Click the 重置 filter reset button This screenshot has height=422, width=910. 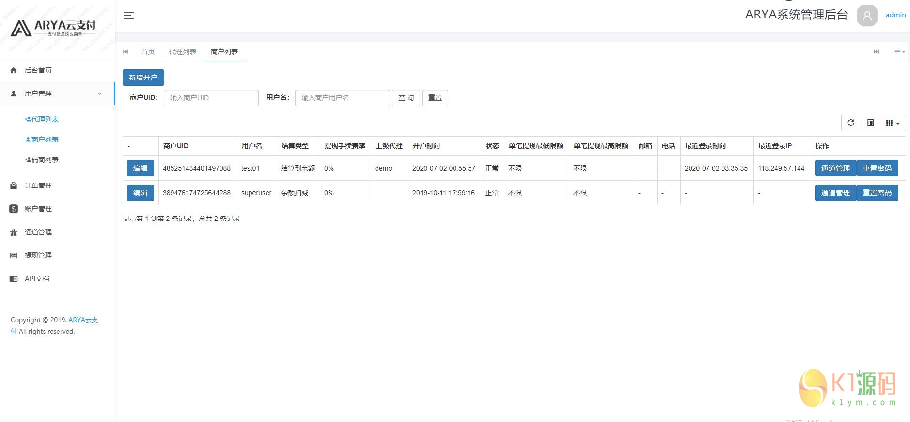(x=435, y=98)
